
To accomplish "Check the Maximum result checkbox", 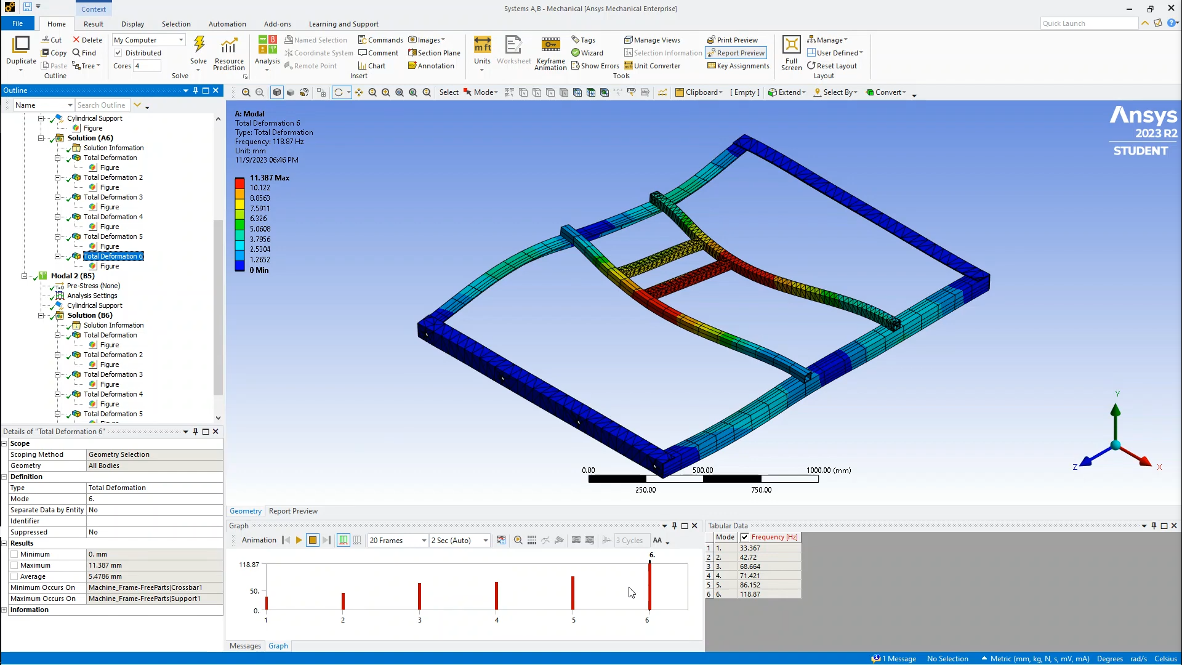I will (14, 566).
